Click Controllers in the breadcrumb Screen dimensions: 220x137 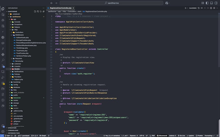coord(71,12)
